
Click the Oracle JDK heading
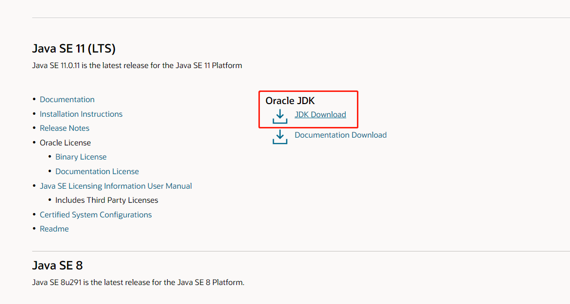(290, 101)
